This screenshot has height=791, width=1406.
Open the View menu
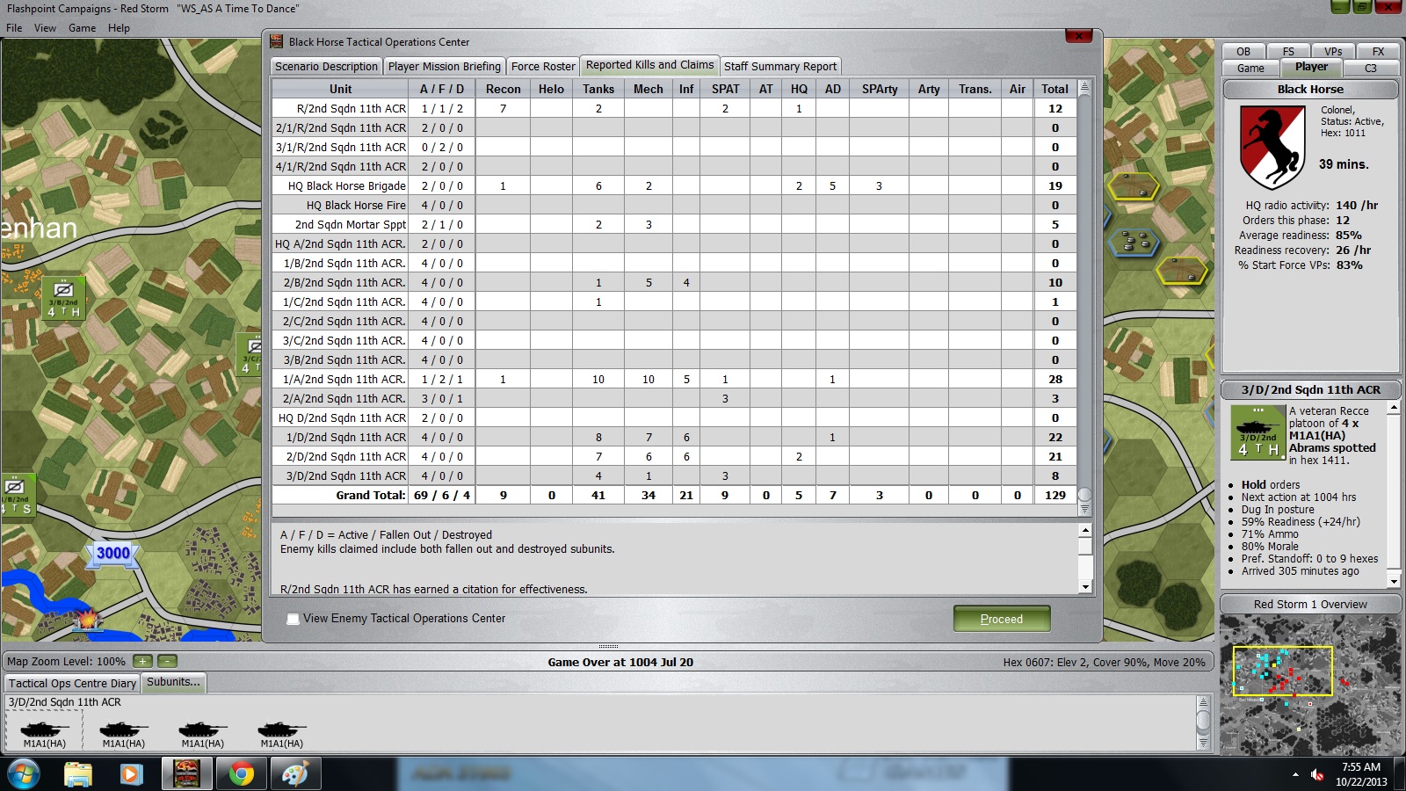pyautogui.click(x=45, y=28)
